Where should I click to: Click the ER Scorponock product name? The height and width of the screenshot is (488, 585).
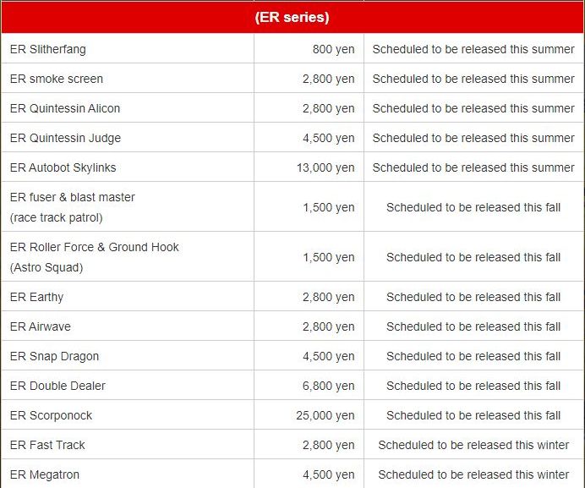pyautogui.click(x=51, y=415)
